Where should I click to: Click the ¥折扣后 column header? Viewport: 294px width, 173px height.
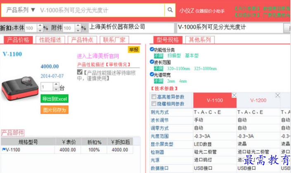click(x=120, y=142)
